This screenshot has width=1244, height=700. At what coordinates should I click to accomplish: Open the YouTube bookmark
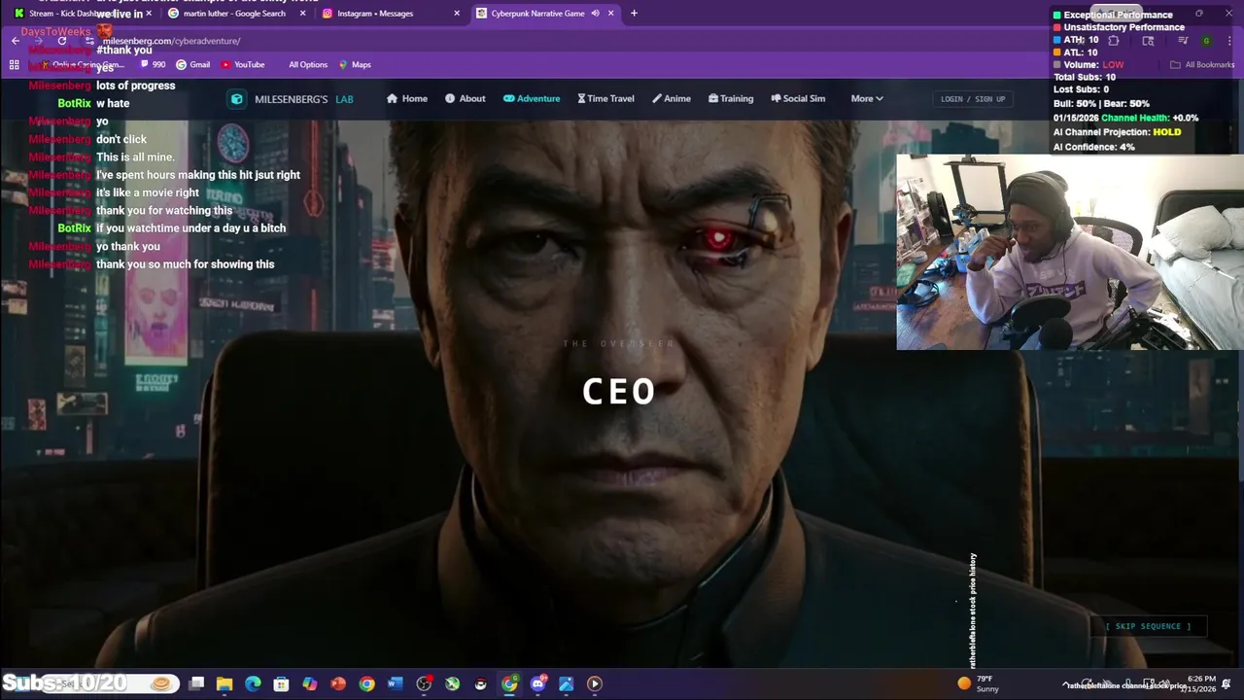point(243,64)
